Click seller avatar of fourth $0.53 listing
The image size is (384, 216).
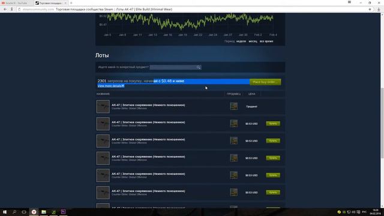[233, 175]
